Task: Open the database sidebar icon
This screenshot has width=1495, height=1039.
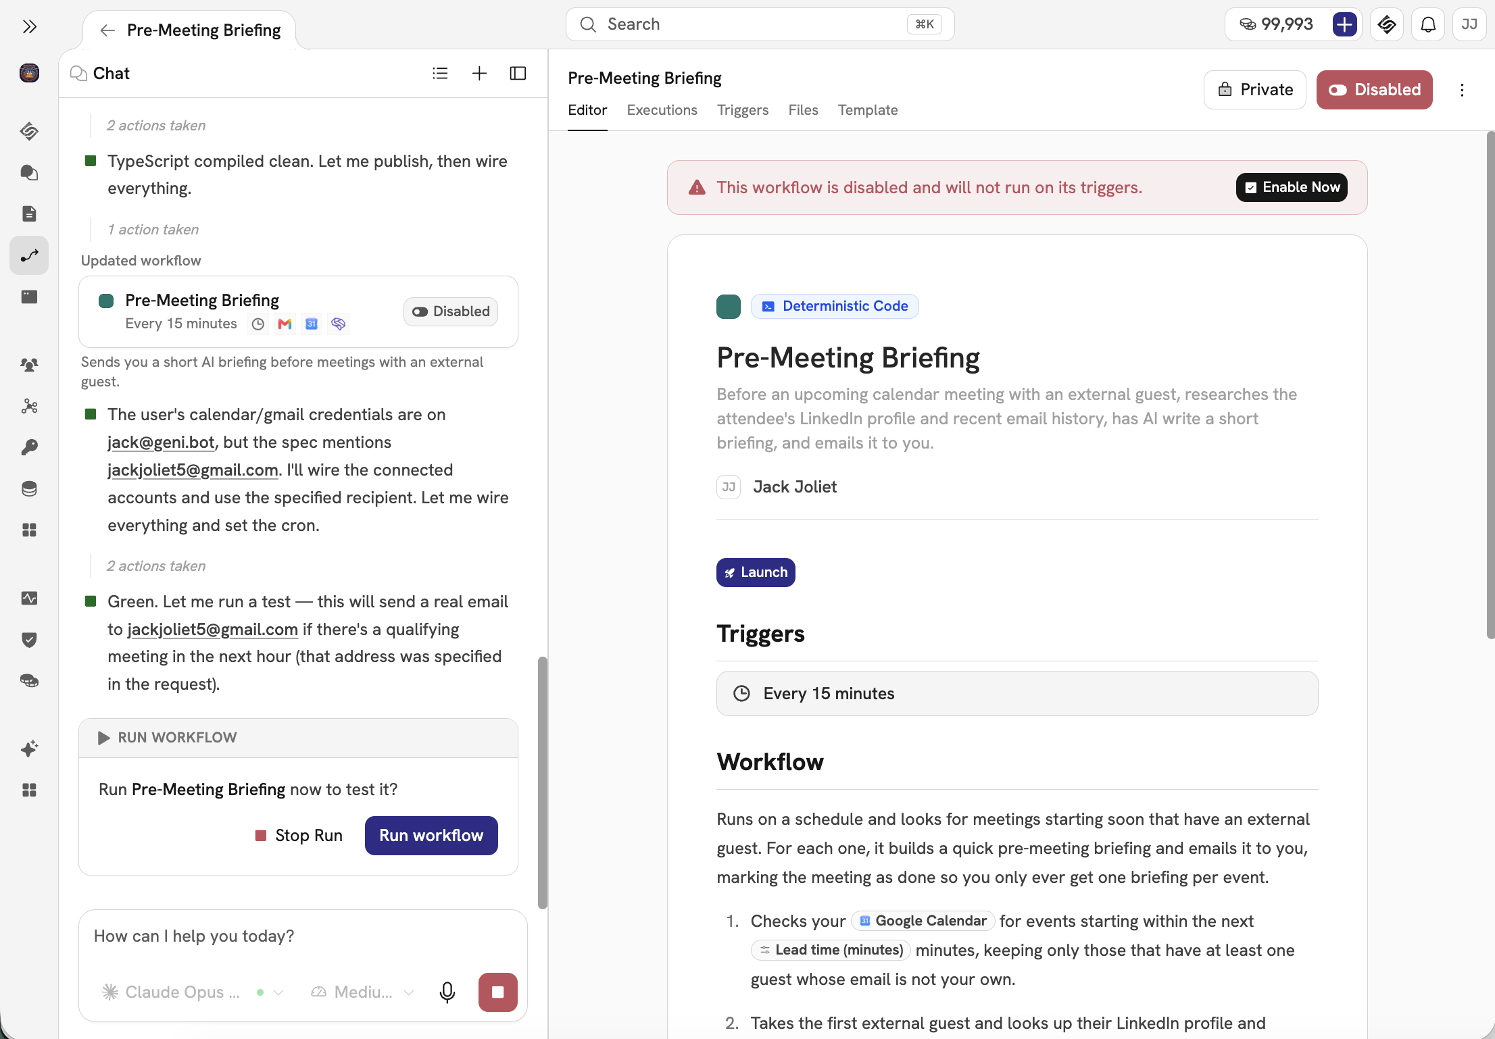Action: pyautogui.click(x=29, y=488)
